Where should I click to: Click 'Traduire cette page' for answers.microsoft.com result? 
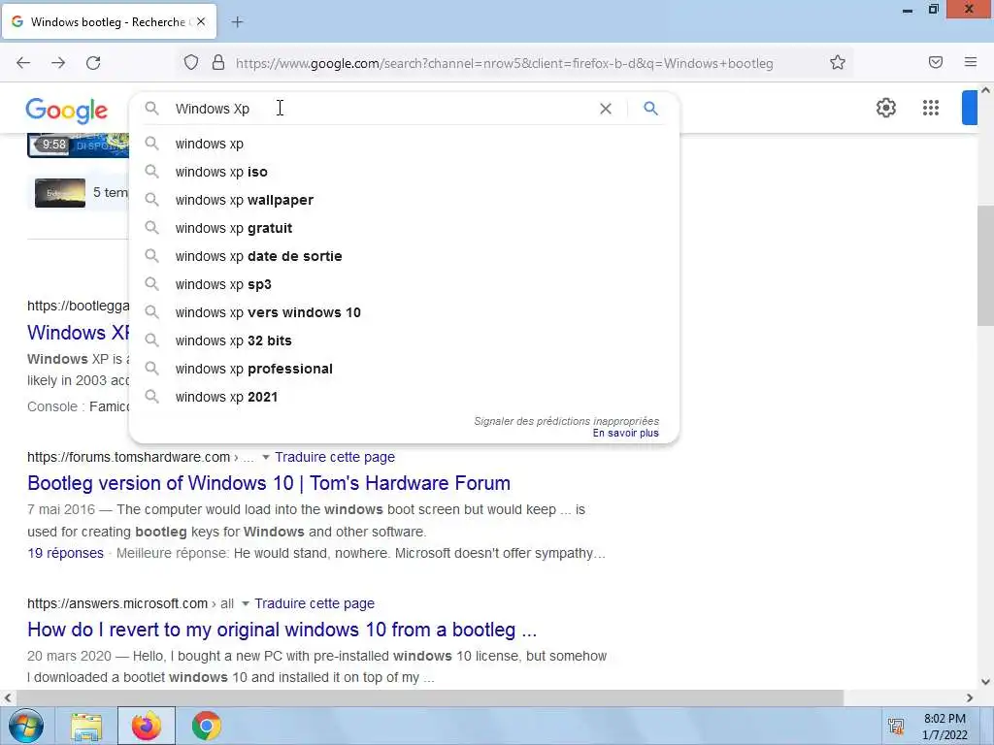pos(315,603)
